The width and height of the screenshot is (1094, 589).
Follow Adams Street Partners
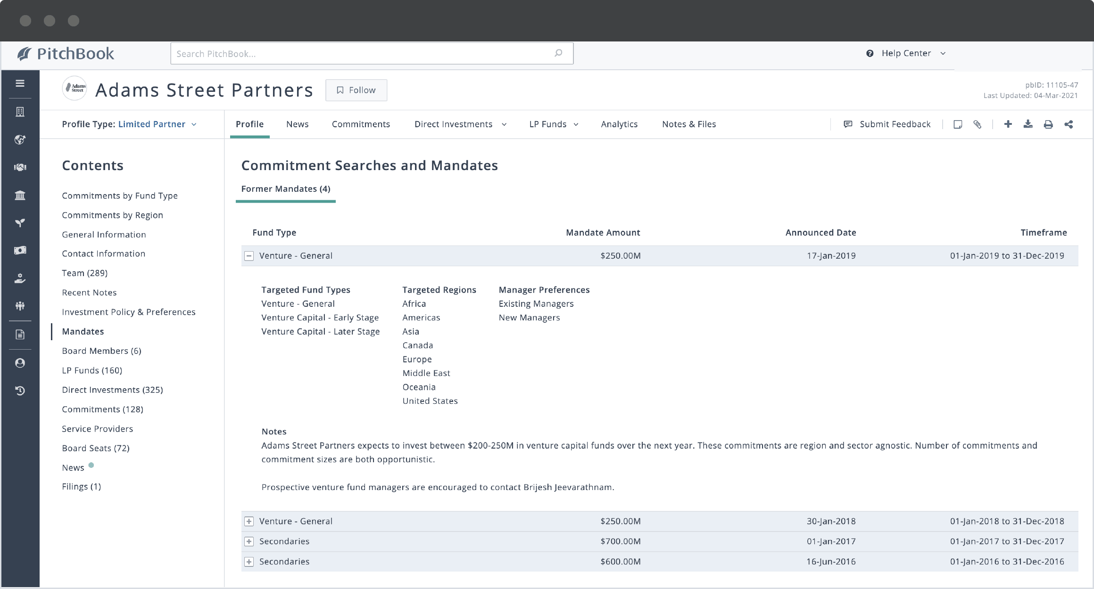[x=356, y=90]
